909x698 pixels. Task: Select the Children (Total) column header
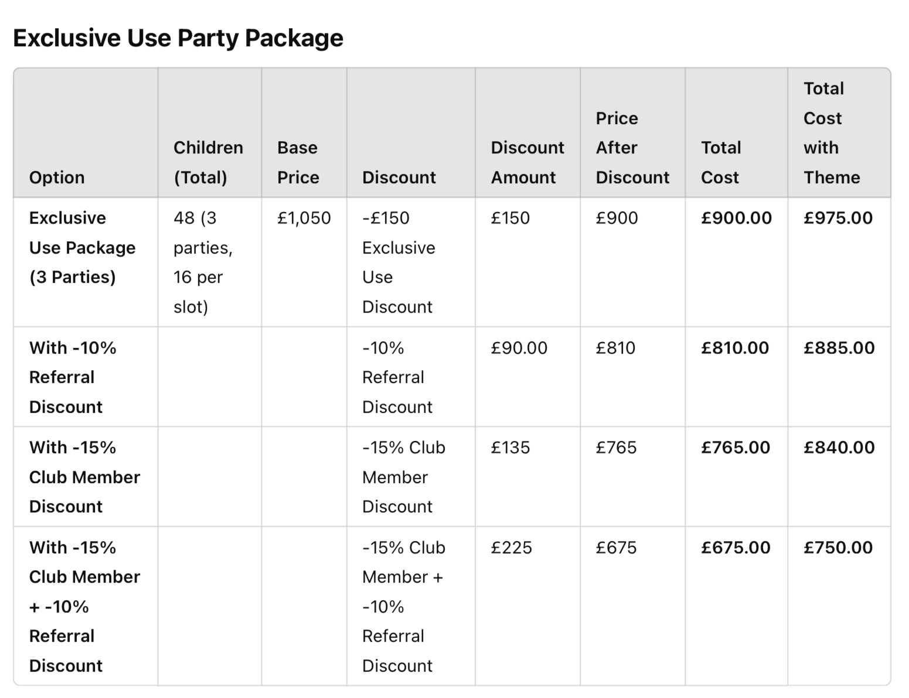click(x=208, y=162)
